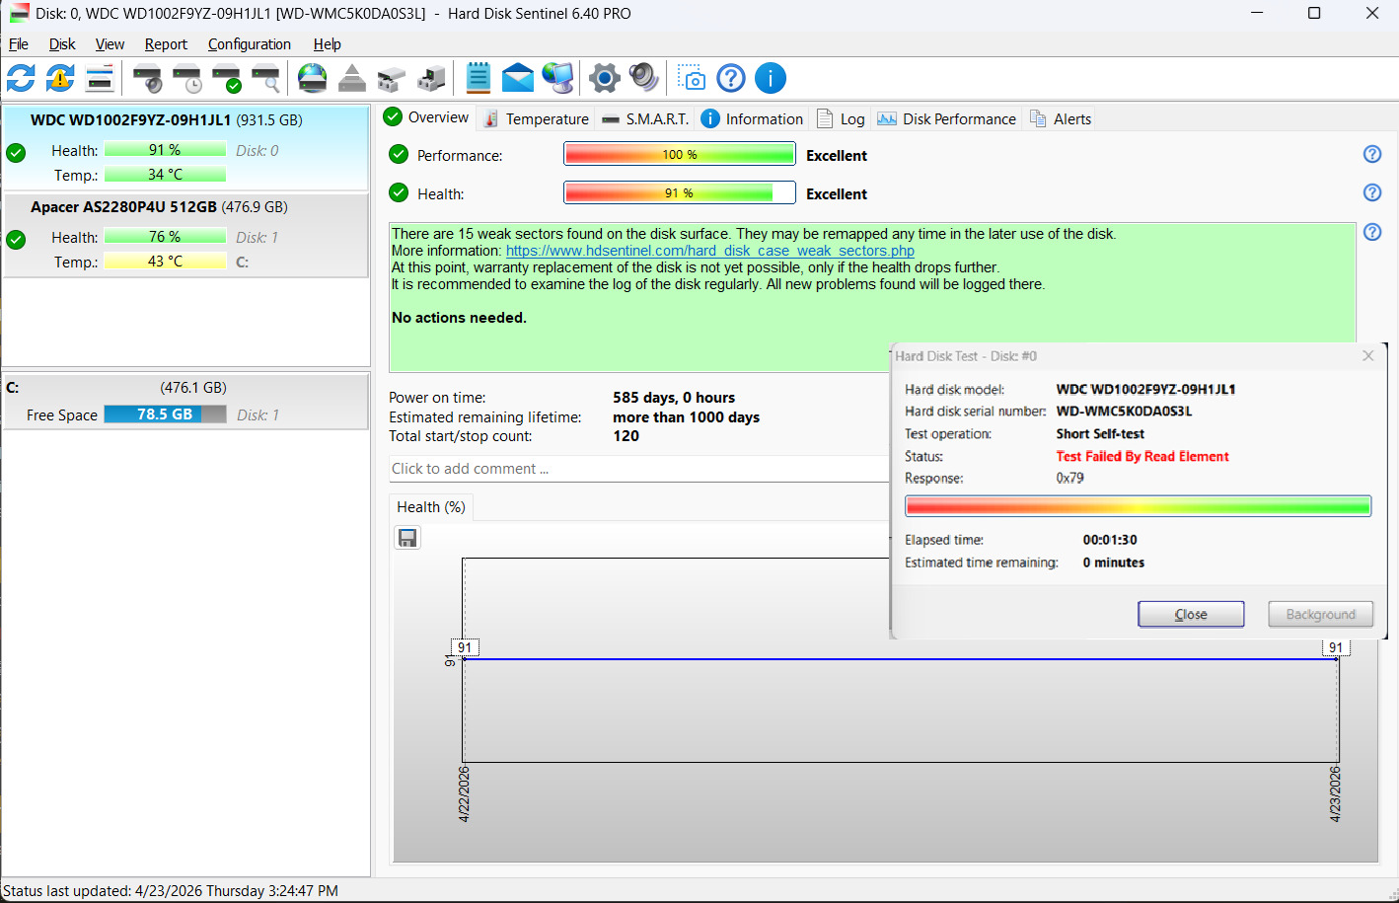The image size is (1399, 903).
Task: Click the refresh icon with warning triangle
Action: pos(60,78)
